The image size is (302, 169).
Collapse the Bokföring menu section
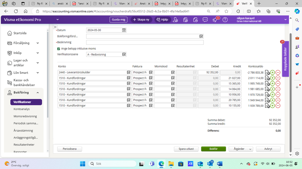(38, 93)
